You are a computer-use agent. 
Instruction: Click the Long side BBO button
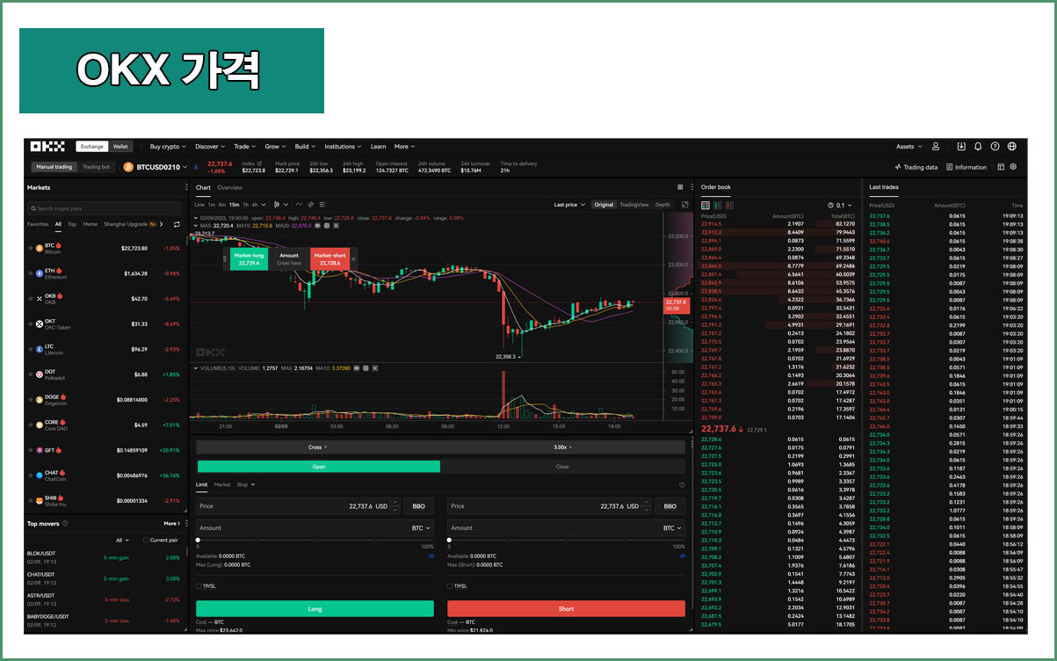pyautogui.click(x=418, y=506)
